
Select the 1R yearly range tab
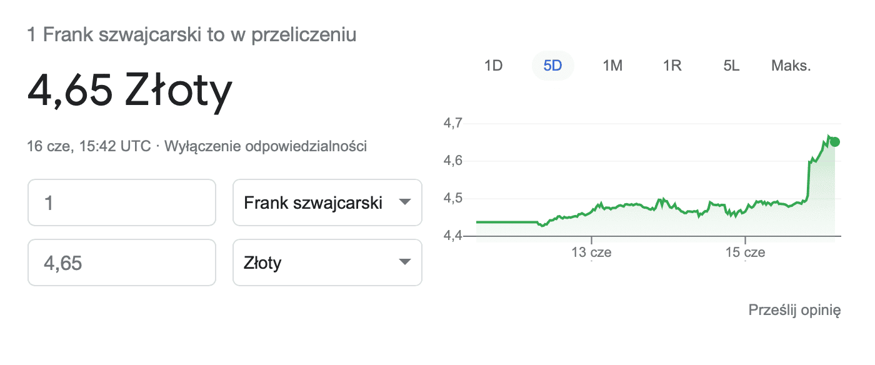coord(672,66)
